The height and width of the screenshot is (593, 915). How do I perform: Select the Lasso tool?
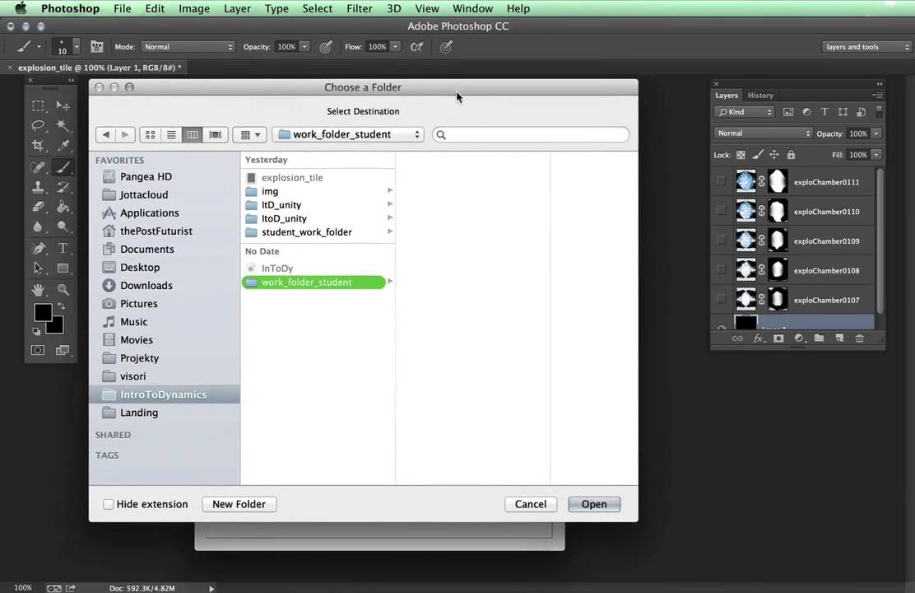tap(38, 126)
